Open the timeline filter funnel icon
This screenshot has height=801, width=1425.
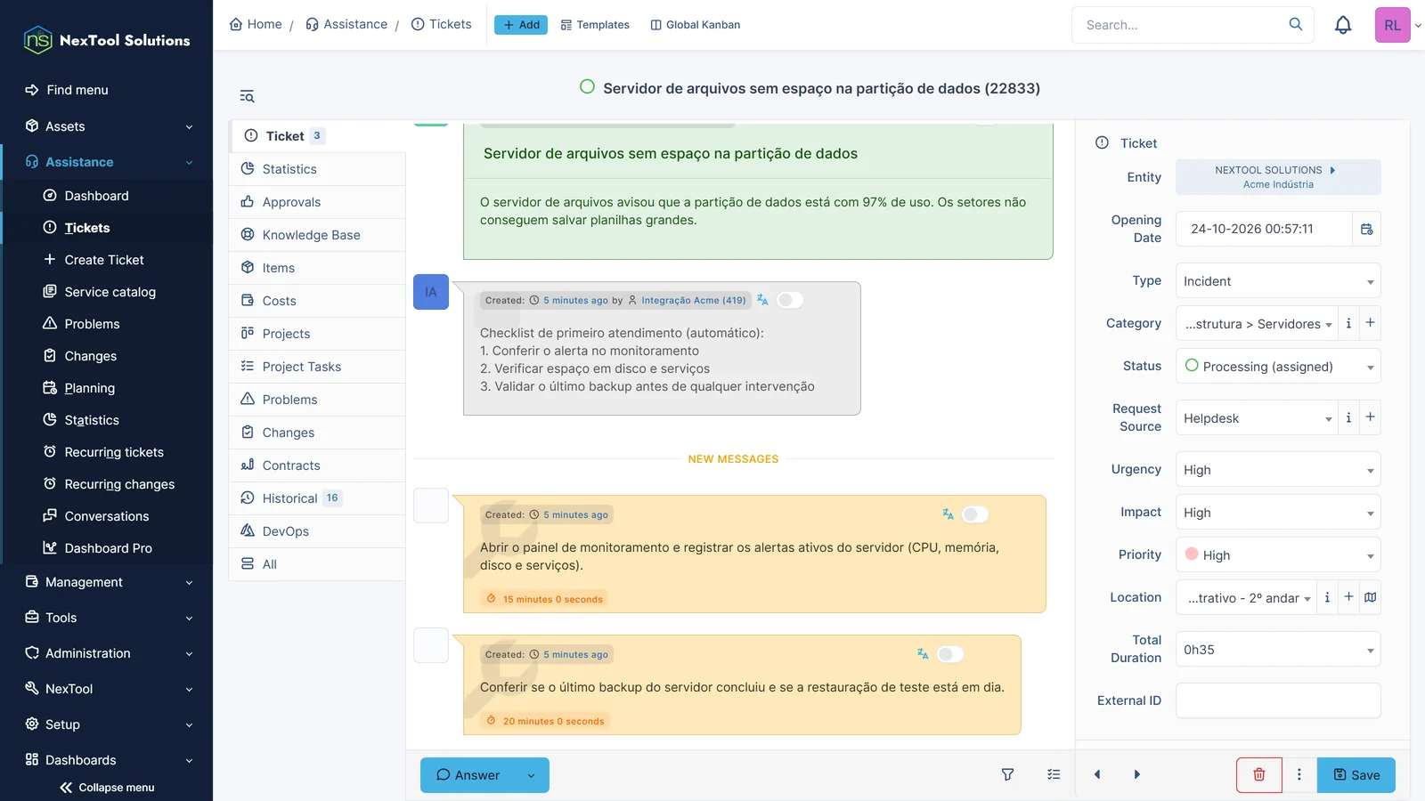point(1007,774)
